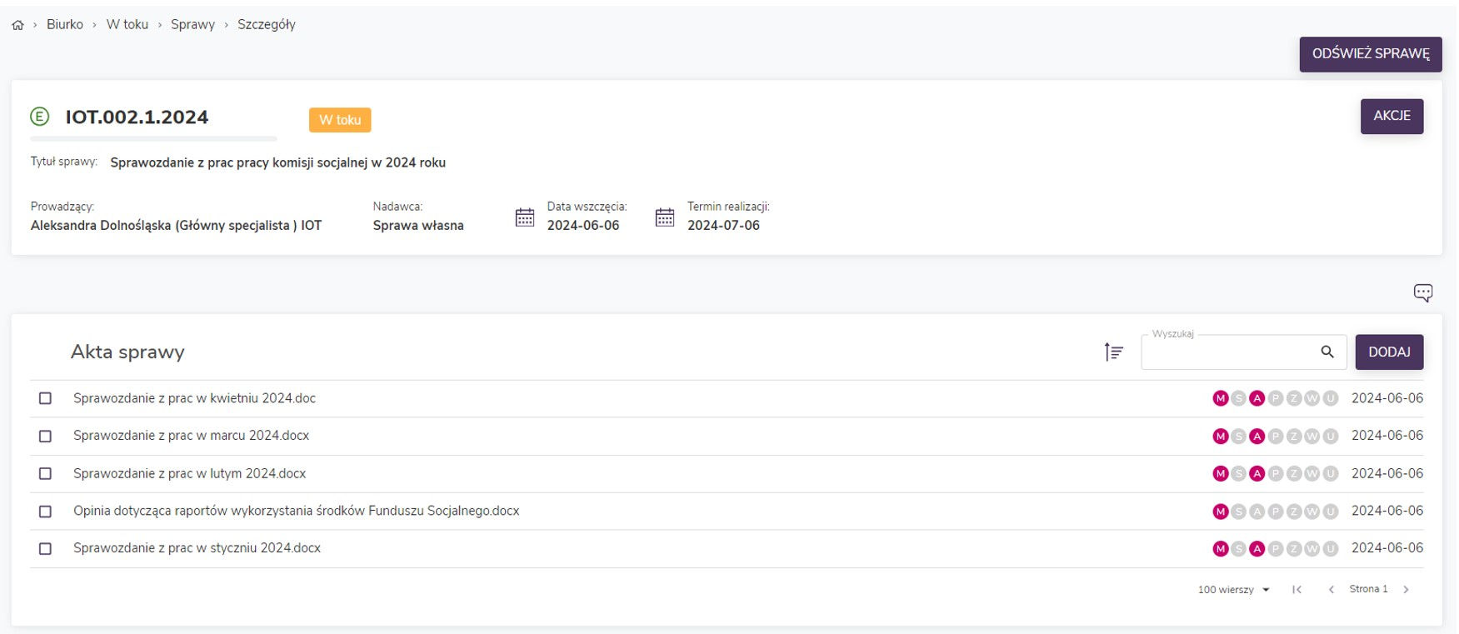Click the green E icon beside IOT.002.1.2024
Screen dimensions: 1459x634
[40, 117]
